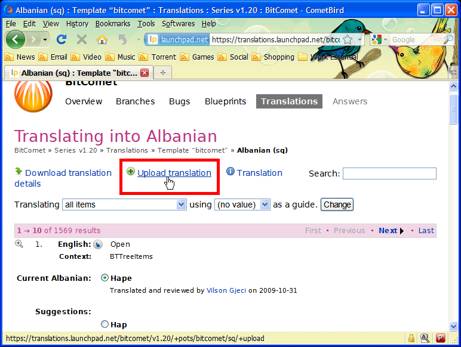This screenshot has height=347, width=461.
Task: Click the page Search input field
Action: pos(389,173)
